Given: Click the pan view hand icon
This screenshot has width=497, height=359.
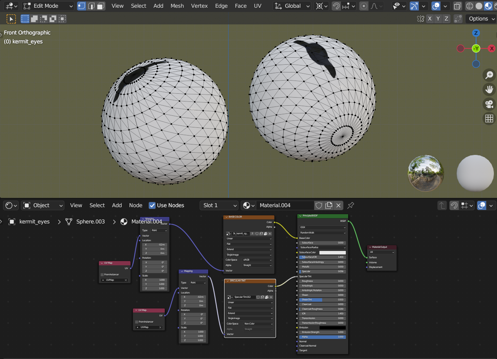Looking at the screenshot, I should [x=489, y=89].
